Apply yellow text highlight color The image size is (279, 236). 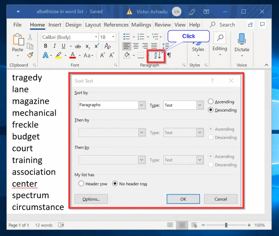pos(59,55)
